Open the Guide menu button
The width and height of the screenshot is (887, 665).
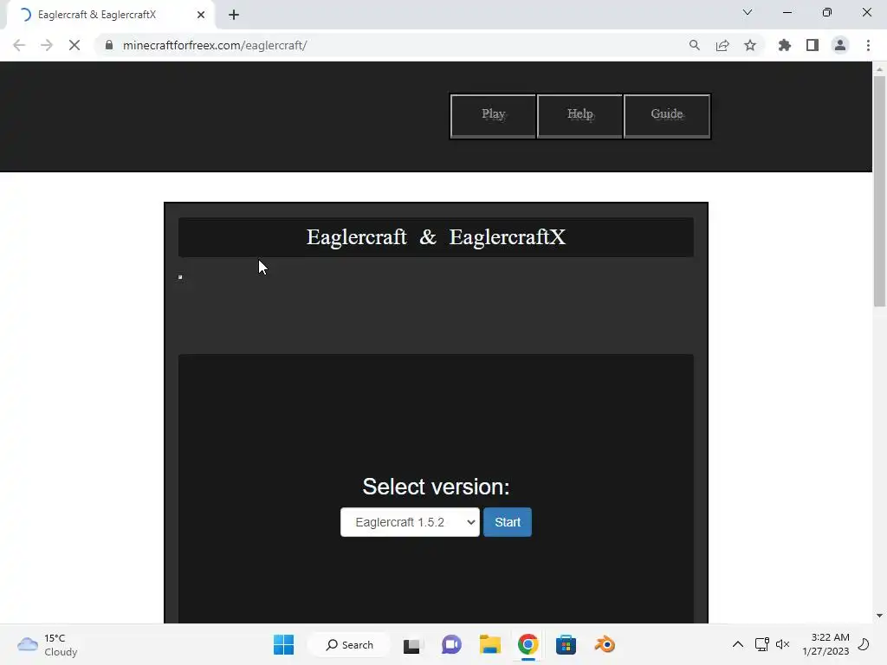coord(667,116)
